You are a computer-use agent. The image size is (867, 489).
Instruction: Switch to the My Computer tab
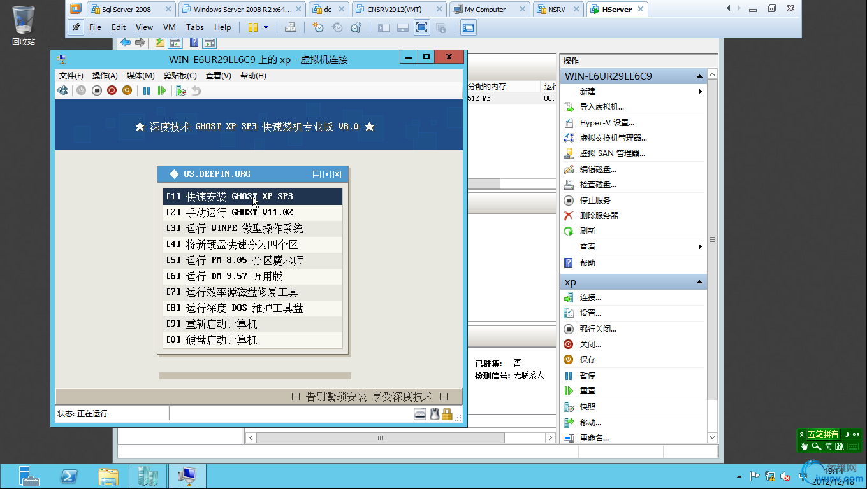pyautogui.click(x=490, y=10)
